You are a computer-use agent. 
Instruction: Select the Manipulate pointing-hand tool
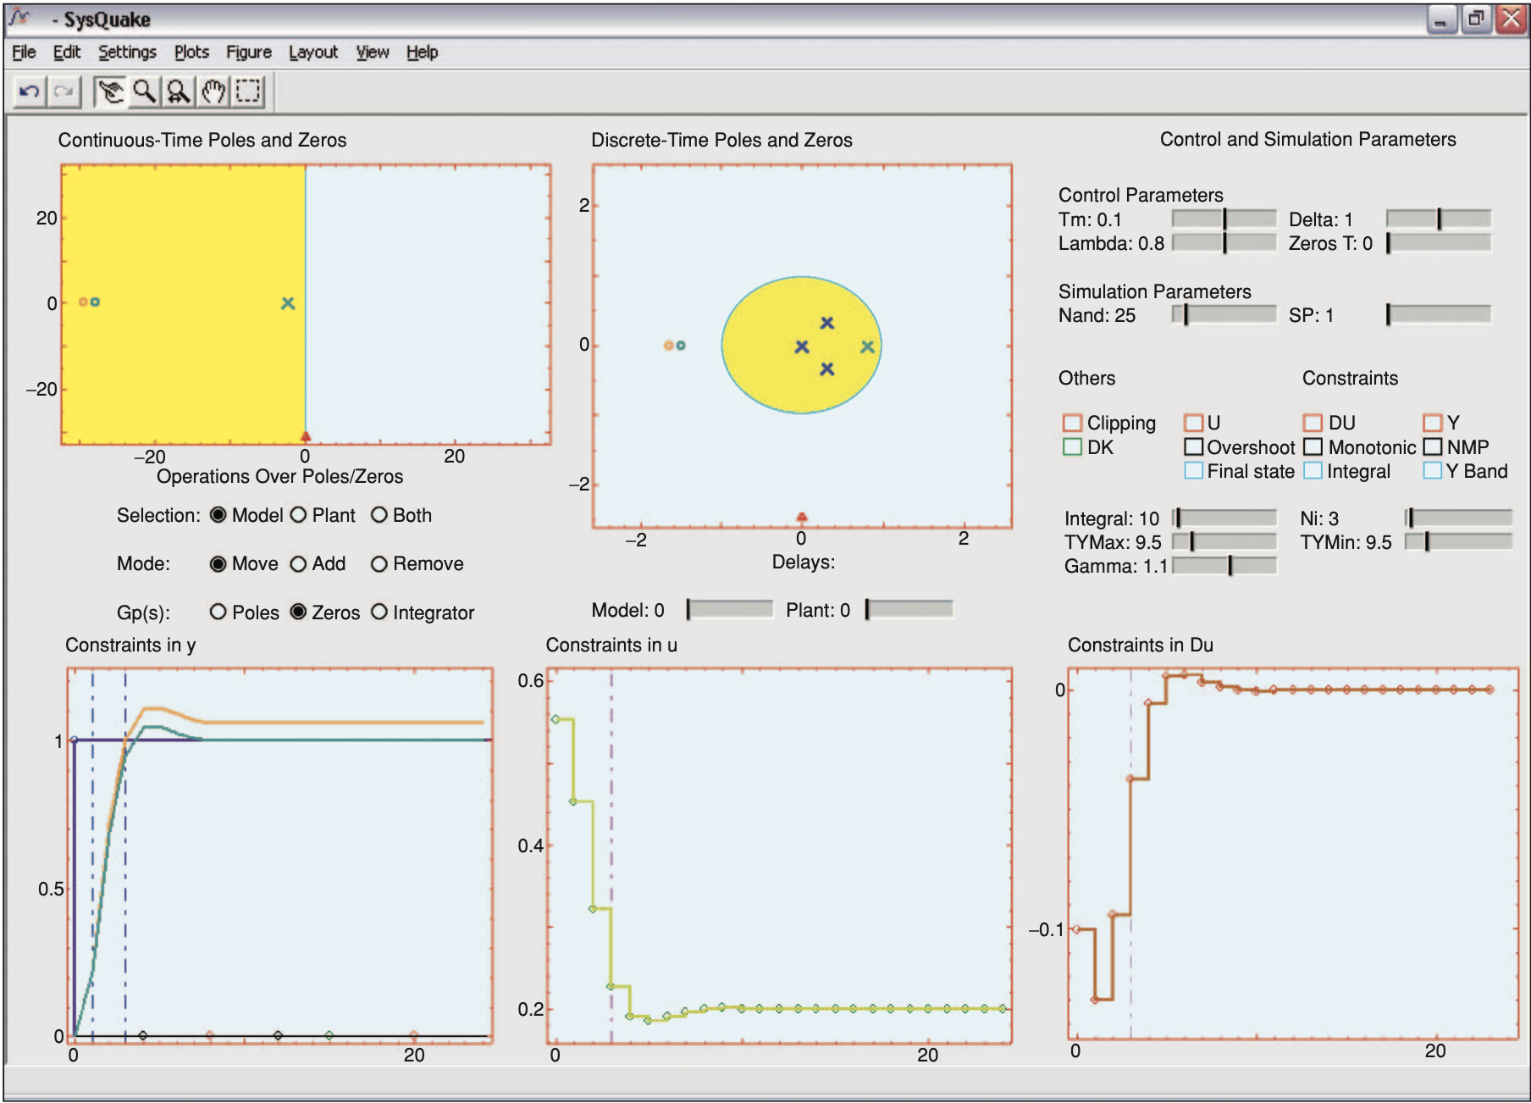click(x=110, y=91)
